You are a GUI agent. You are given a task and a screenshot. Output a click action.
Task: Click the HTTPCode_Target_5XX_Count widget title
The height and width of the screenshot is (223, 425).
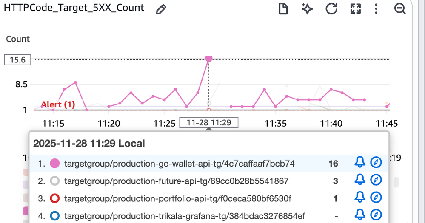click(74, 8)
